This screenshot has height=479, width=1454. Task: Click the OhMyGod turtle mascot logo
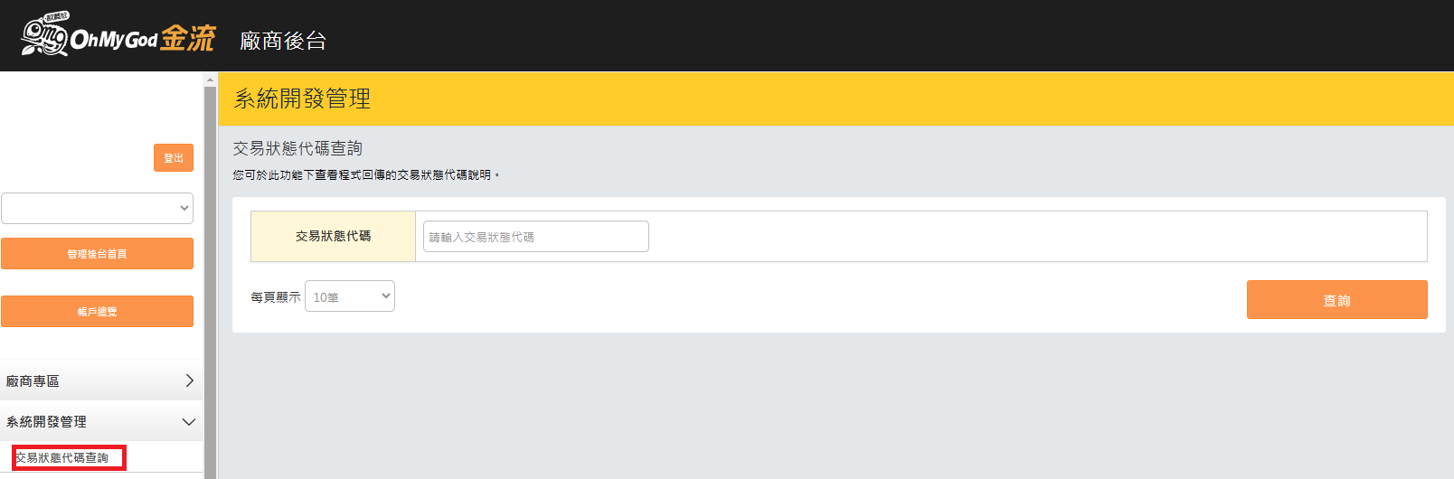coord(44,36)
